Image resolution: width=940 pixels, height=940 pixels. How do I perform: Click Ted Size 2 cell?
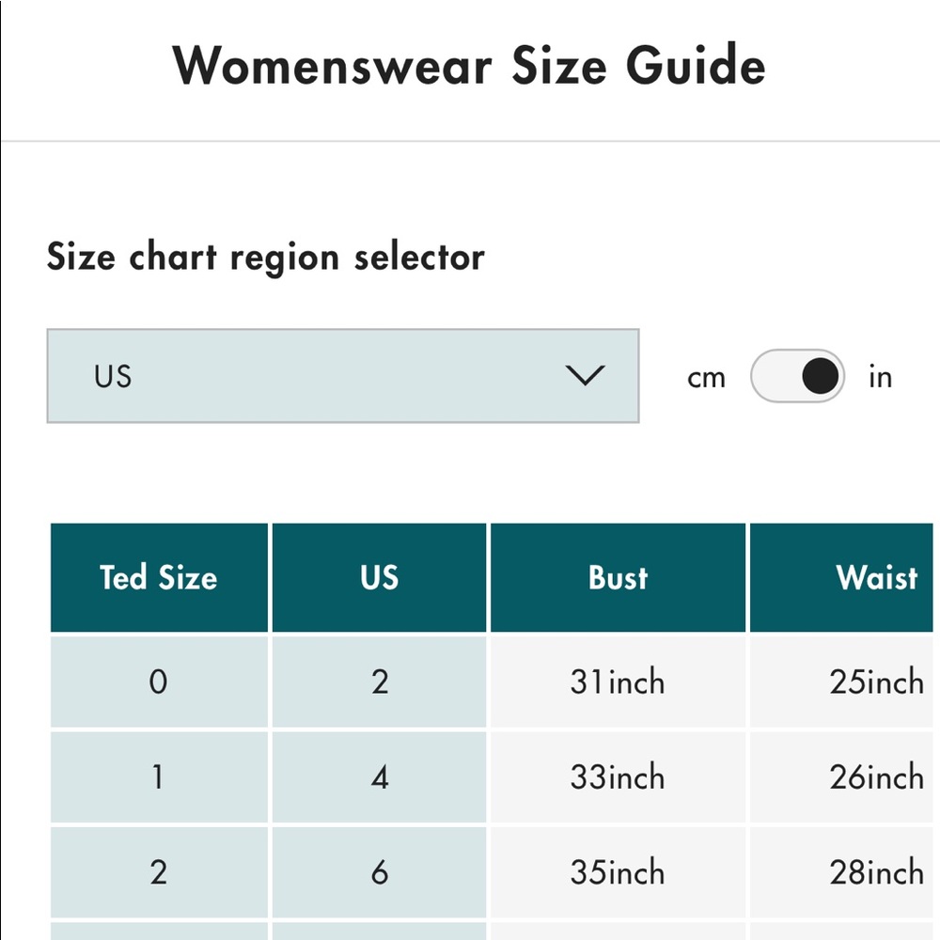pyautogui.click(x=158, y=872)
